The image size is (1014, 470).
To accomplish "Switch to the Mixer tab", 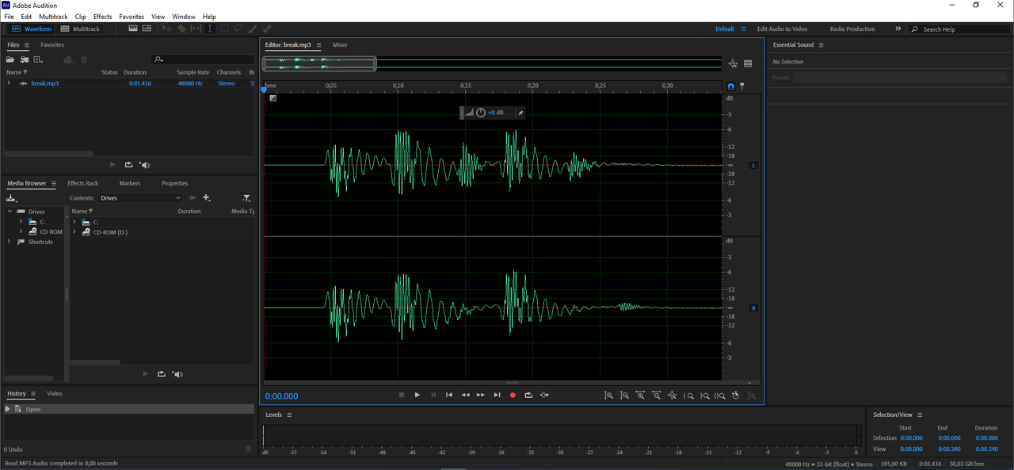I will coord(340,45).
